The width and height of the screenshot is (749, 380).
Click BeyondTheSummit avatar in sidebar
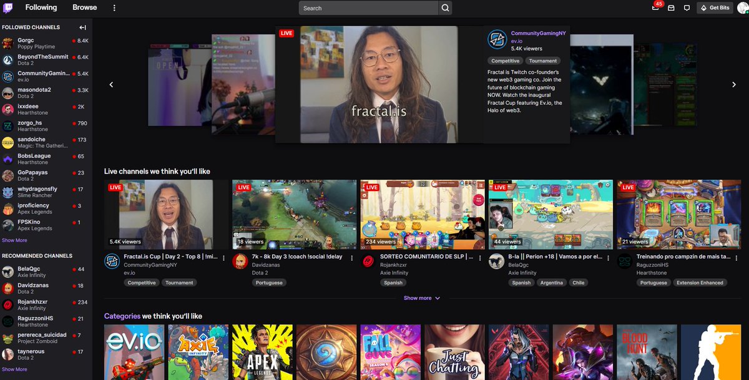pos(7,60)
